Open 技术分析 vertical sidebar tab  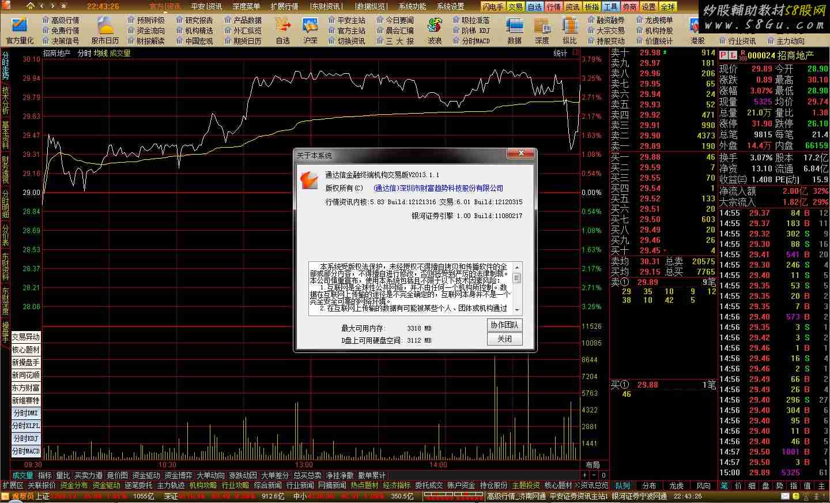coord(5,101)
